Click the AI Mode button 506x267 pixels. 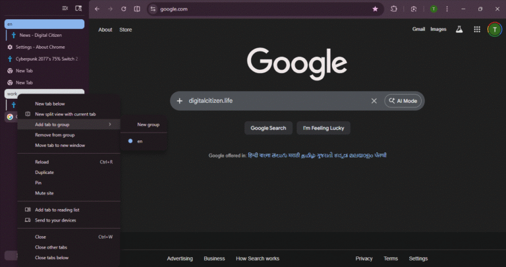[x=403, y=101]
